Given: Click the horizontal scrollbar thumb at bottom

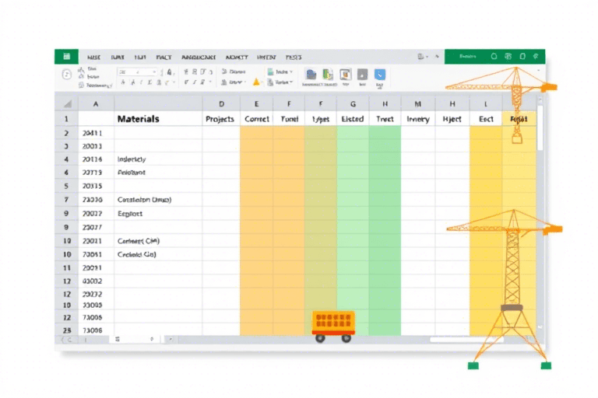Looking at the screenshot, I should pos(467,340).
